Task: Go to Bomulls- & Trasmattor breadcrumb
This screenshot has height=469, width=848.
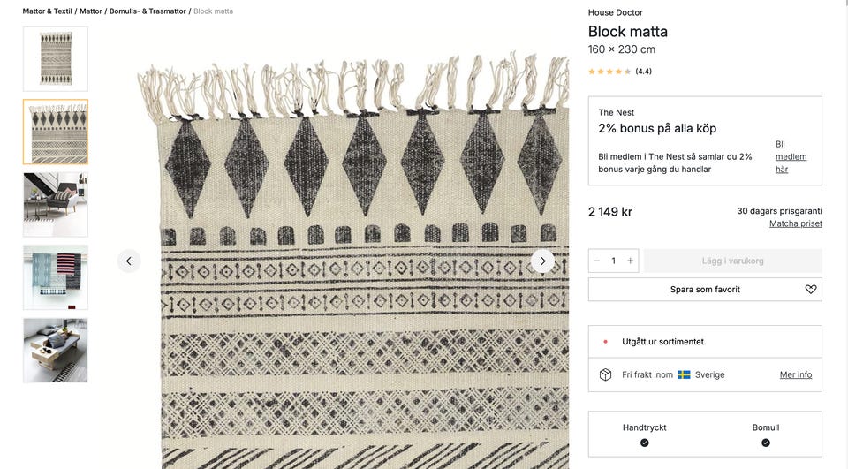Action: [148, 11]
